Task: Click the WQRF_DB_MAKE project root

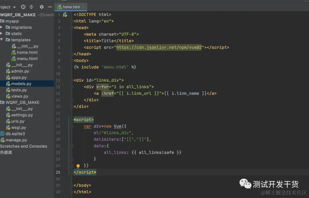Action: [x=18, y=15]
